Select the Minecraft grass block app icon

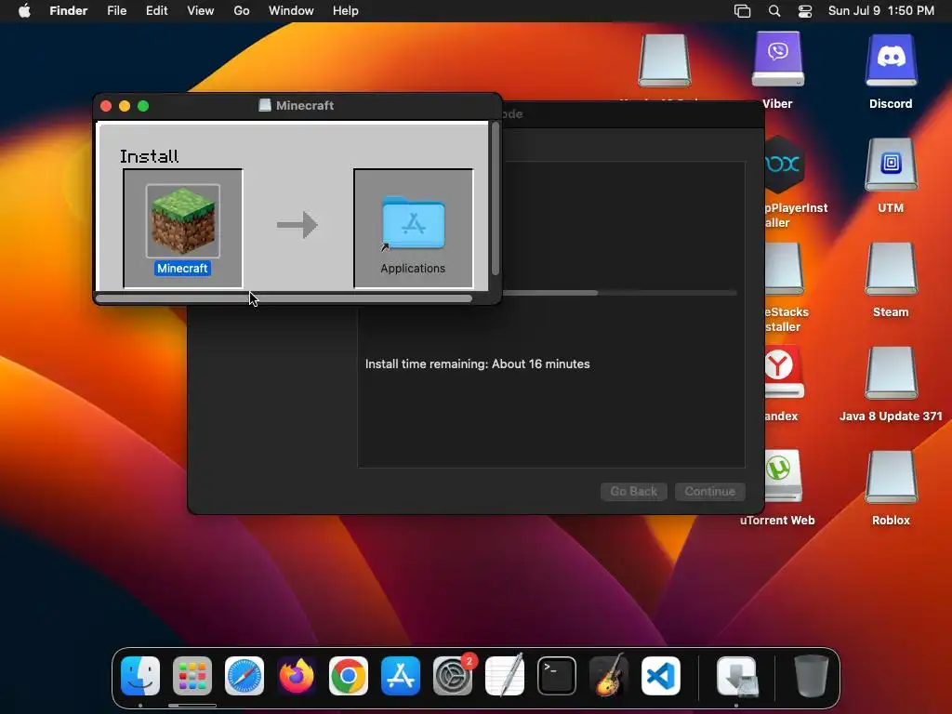click(x=183, y=221)
